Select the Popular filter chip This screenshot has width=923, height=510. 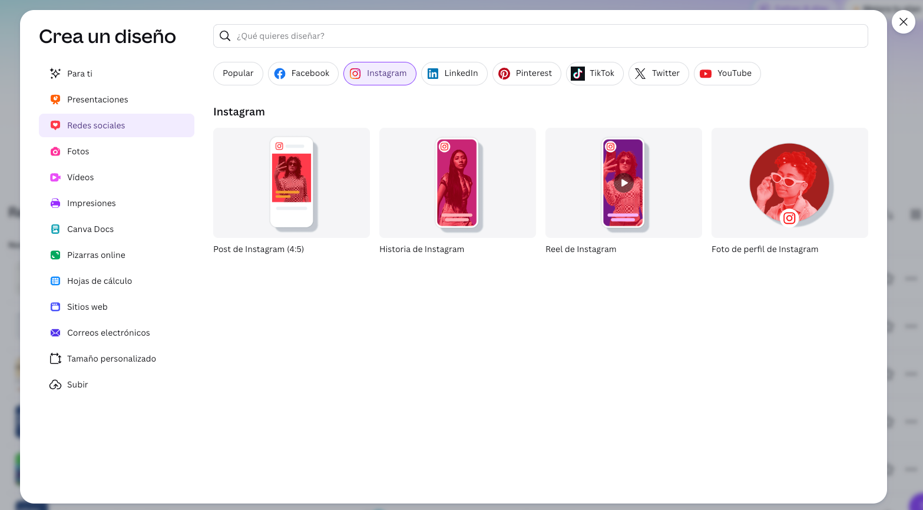click(x=238, y=74)
